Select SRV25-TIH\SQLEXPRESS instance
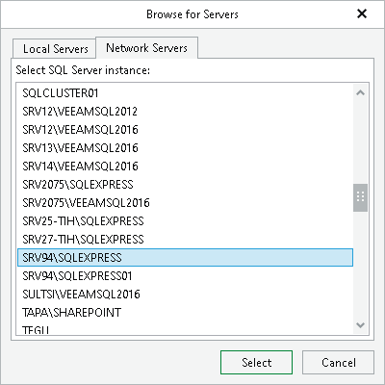The height and width of the screenshot is (385, 385). pos(185,221)
